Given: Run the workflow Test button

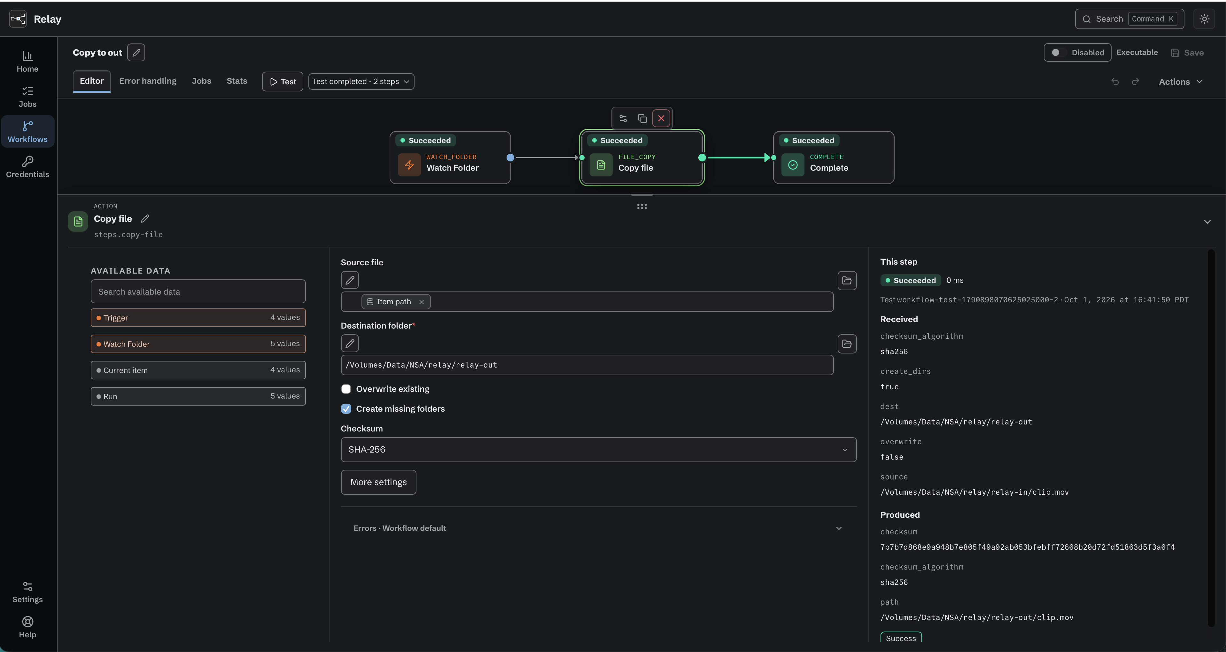Looking at the screenshot, I should coord(283,81).
